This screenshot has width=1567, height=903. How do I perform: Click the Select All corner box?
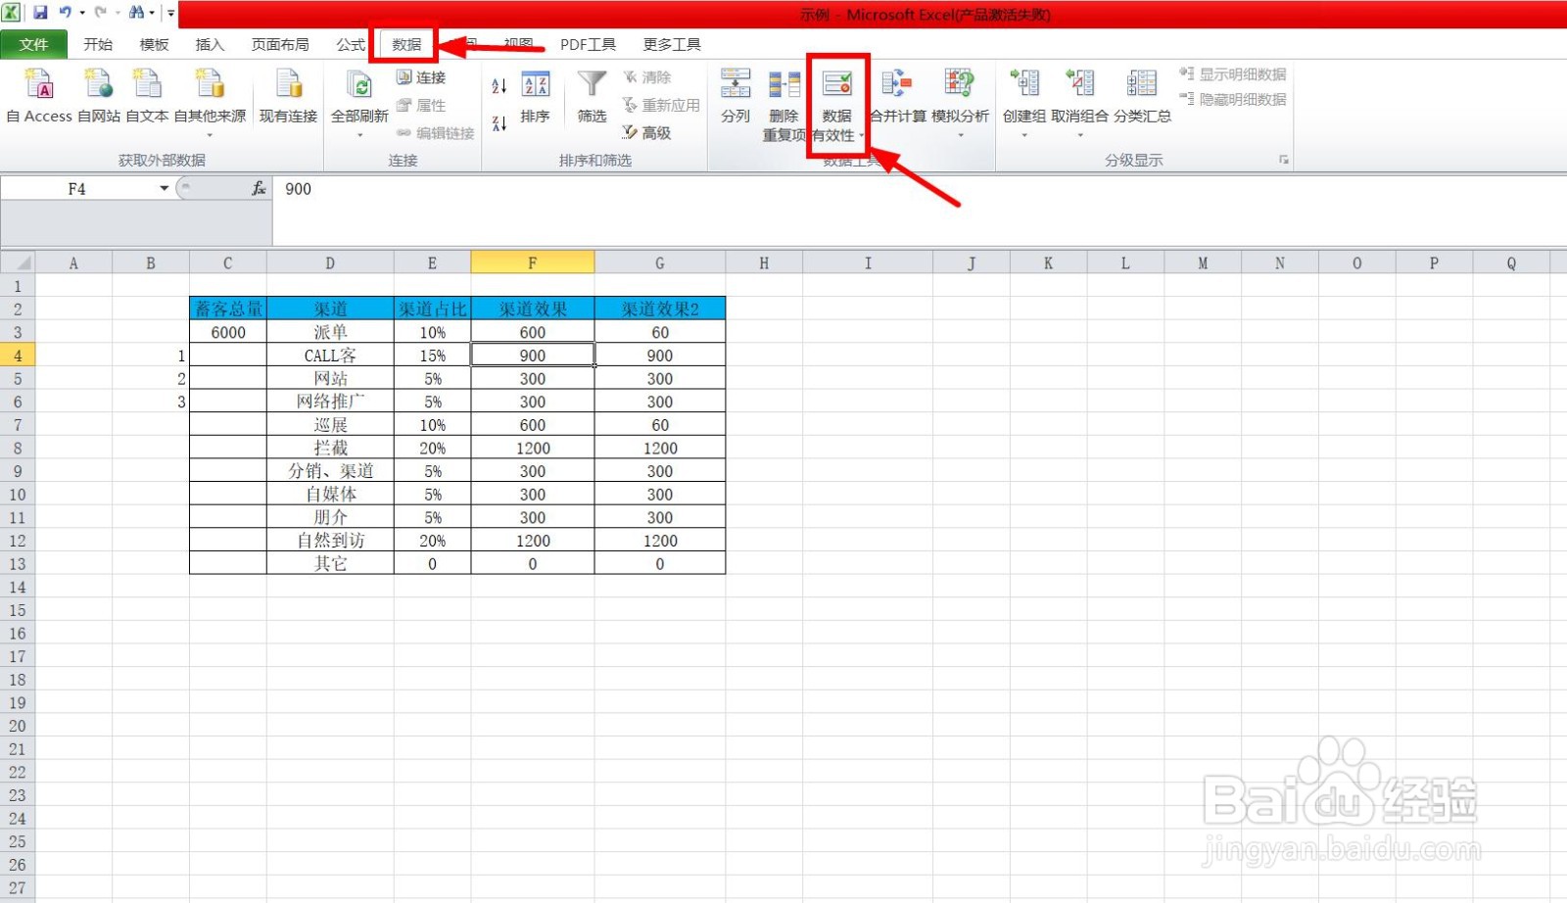point(18,262)
